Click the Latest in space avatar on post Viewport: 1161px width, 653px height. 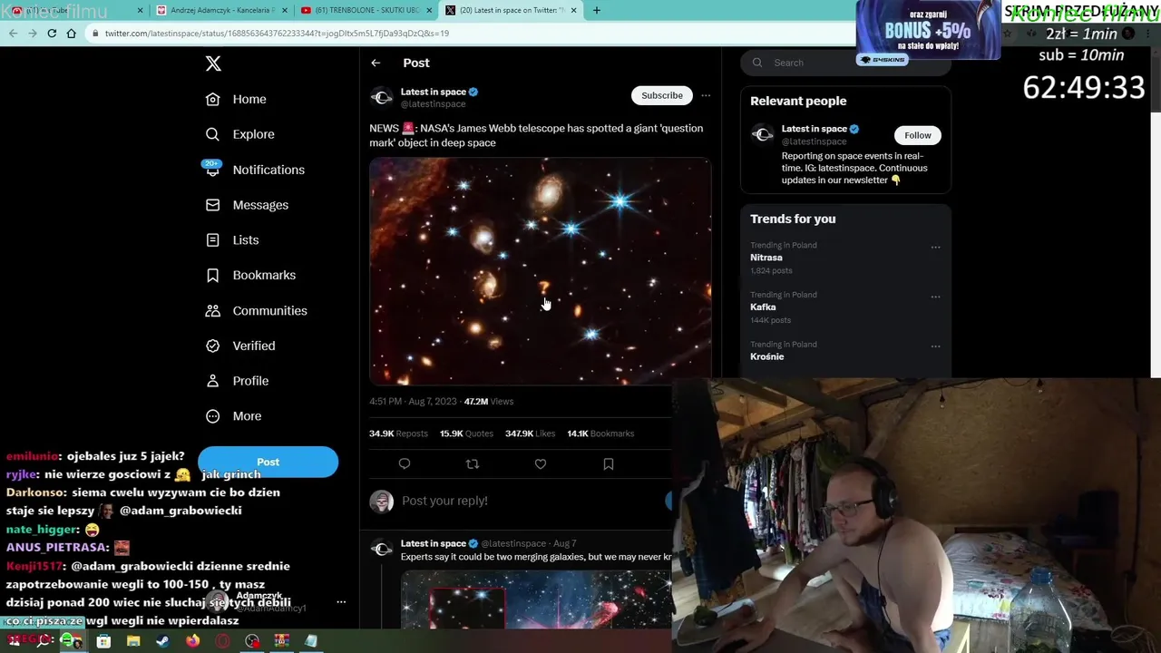382,97
